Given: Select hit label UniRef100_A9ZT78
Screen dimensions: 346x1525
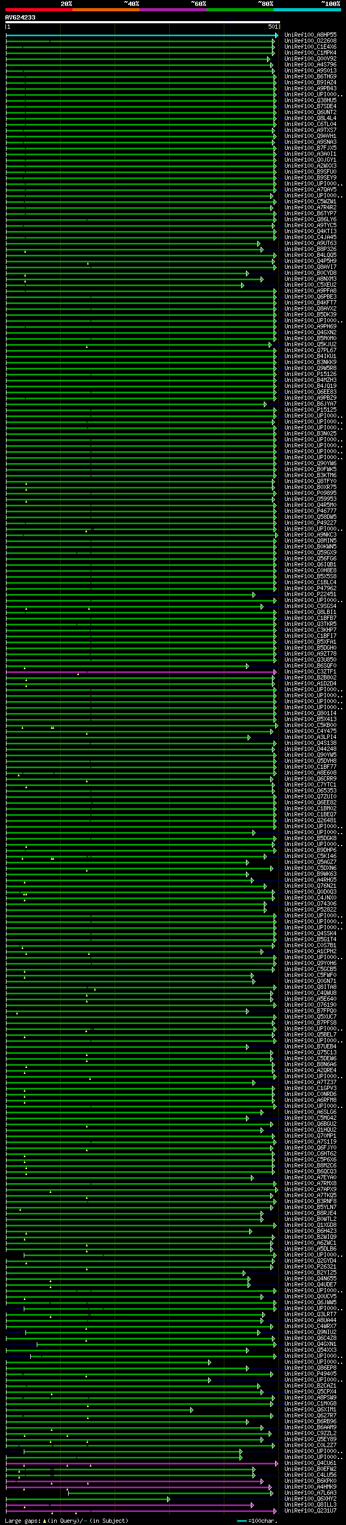Looking at the screenshot, I should [x=310, y=654].
